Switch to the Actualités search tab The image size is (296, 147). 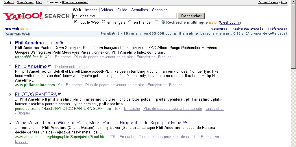[140, 10]
